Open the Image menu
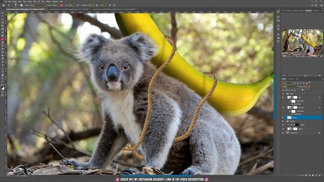The height and width of the screenshot is (182, 324). click(x=14, y=1)
